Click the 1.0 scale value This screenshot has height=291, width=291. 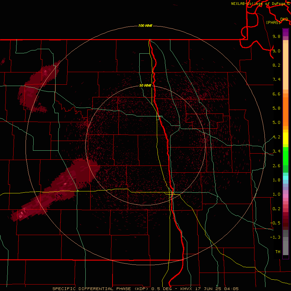point(276,194)
